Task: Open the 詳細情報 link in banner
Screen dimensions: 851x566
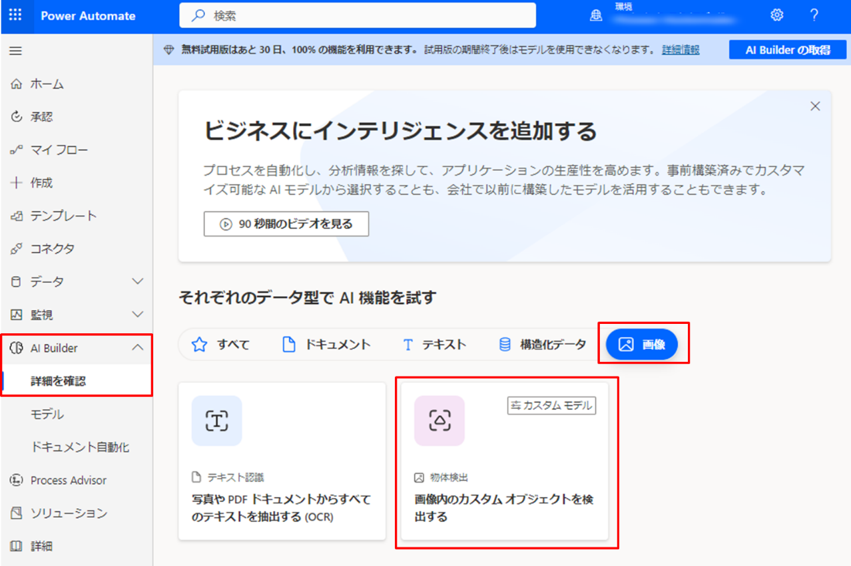Action: tap(681, 50)
